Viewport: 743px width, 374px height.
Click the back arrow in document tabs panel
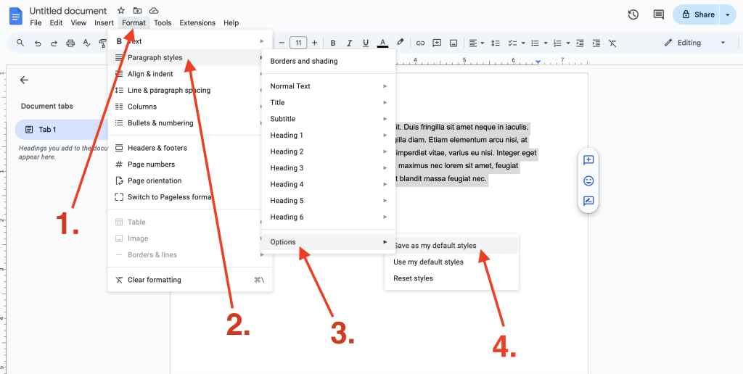pyautogui.click(x=25, y=80)
